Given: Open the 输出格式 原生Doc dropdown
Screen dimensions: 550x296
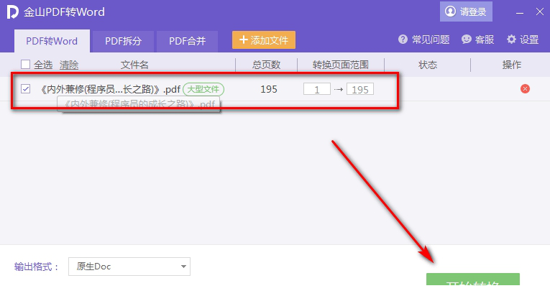Looking at the screenshot, I should tap(129, 267).
